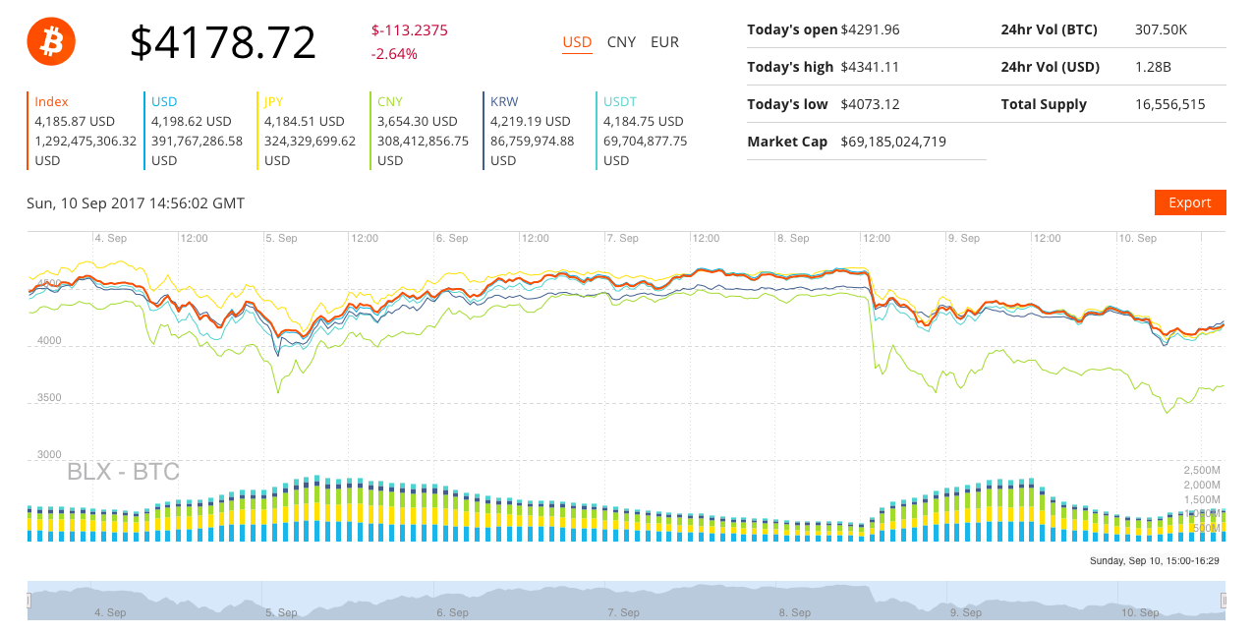1253x633 pixels.
Task: Toggle the Index series in the legend
Action: pos(51,101)
